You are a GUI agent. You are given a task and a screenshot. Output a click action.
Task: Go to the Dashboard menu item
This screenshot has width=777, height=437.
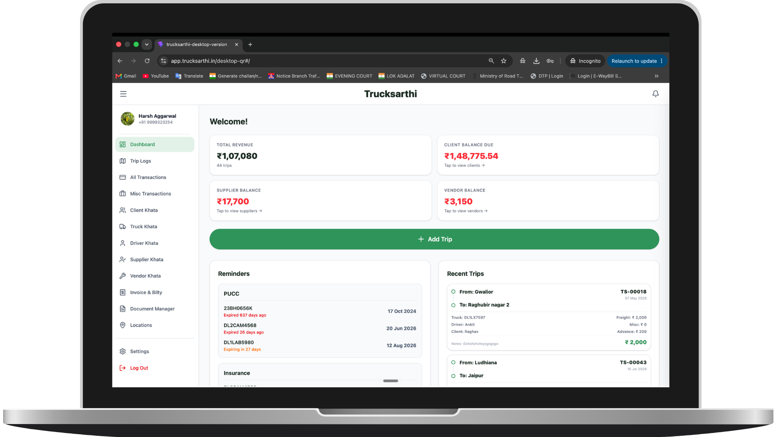pos(155,144)
